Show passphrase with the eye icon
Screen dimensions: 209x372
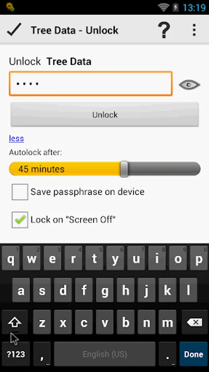[189, 85]
